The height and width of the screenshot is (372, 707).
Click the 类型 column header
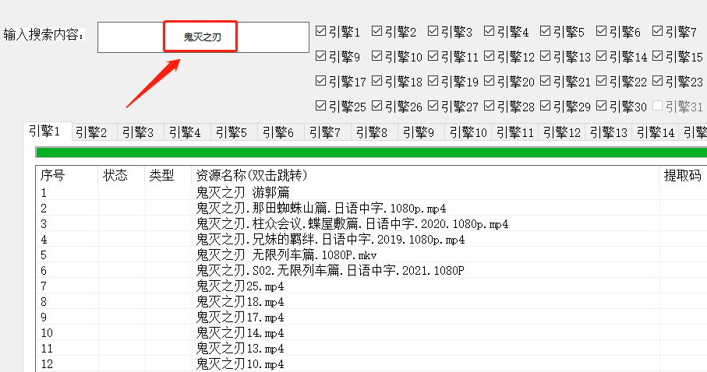[x=168, y=175]
